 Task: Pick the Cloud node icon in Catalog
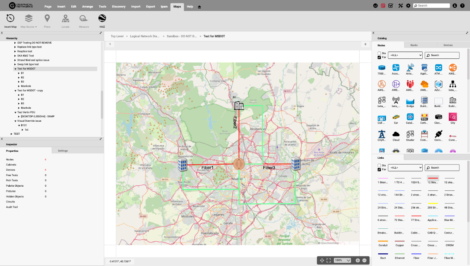(x=396, y=134)
